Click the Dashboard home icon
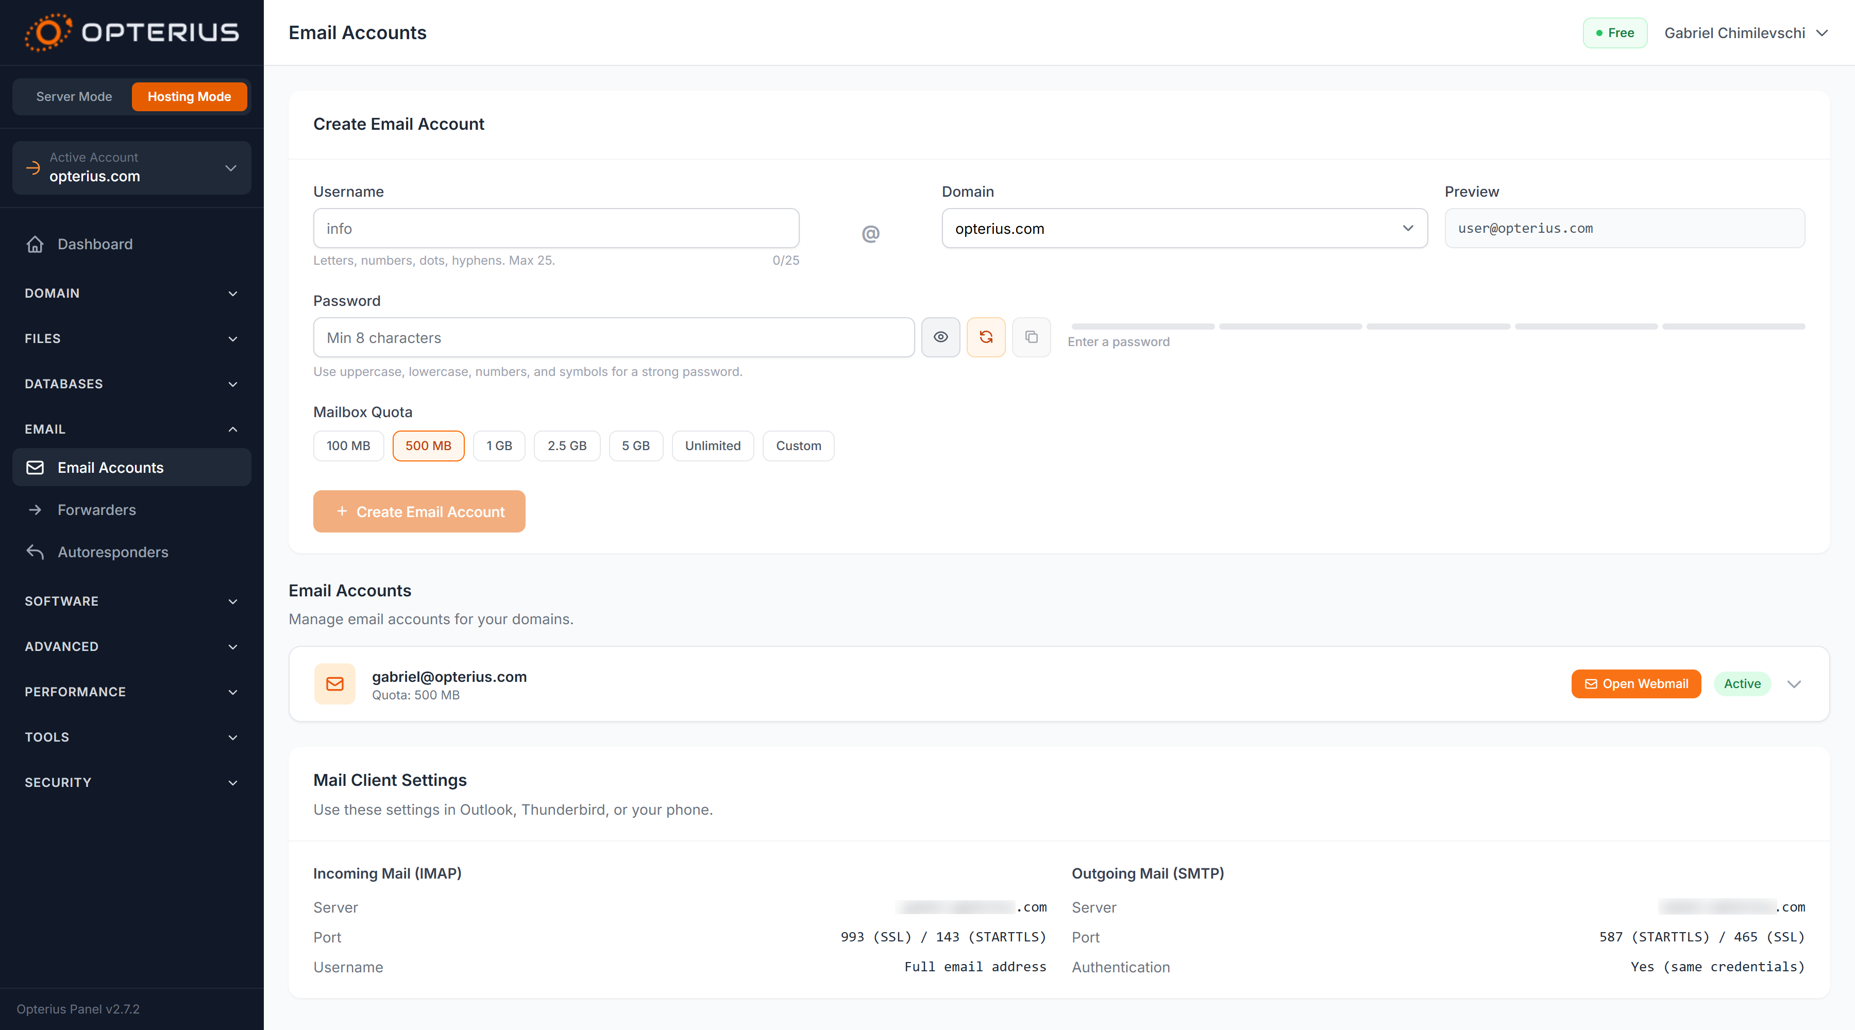 pos(35,244)
